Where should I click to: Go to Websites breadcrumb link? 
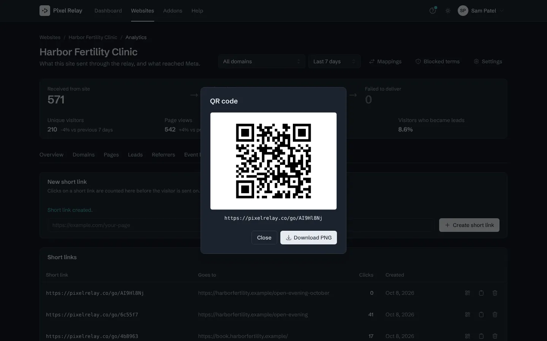pyautogui.click(x=50, y=37)
